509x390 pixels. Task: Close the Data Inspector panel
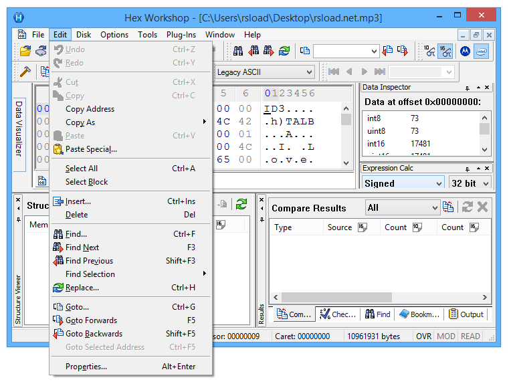tap(487, 88)
